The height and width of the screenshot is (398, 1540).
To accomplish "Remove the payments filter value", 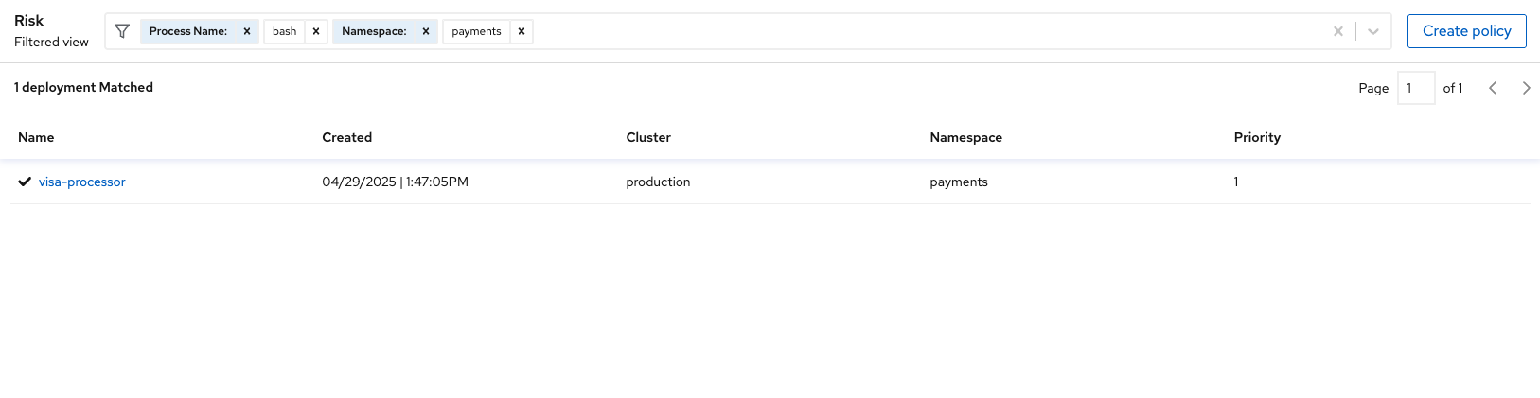I will pos(522,31).
